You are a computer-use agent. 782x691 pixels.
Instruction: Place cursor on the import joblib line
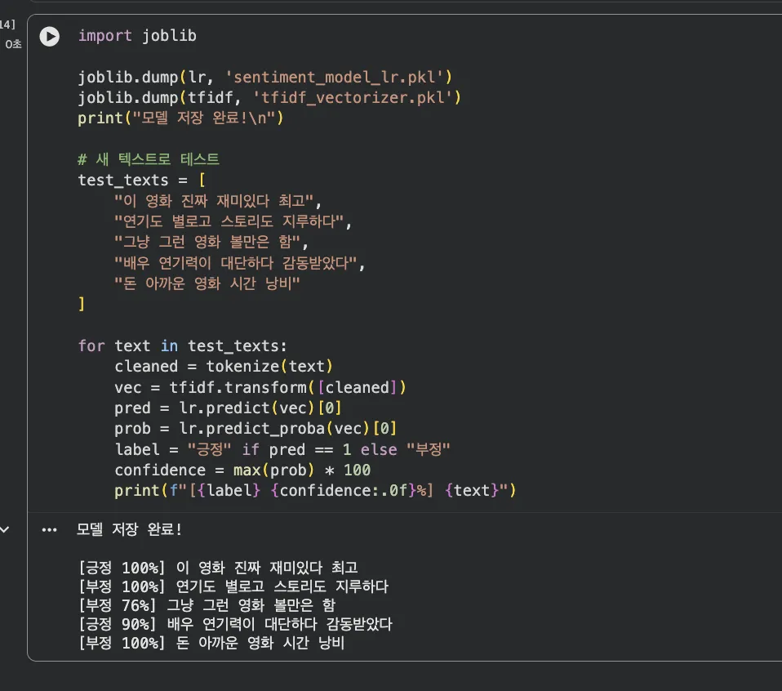pyautogui.click(x=136, y=36)
